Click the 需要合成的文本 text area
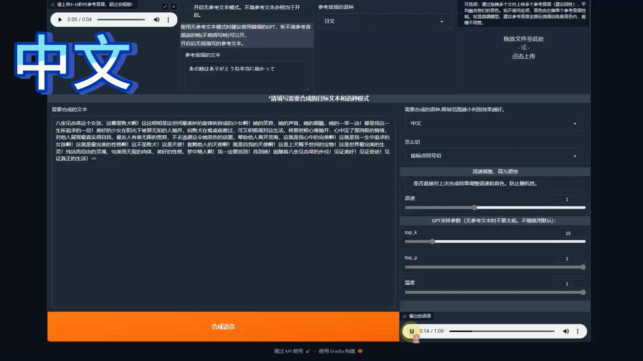This screenshot has width=643, height=361. pos(223,211)
